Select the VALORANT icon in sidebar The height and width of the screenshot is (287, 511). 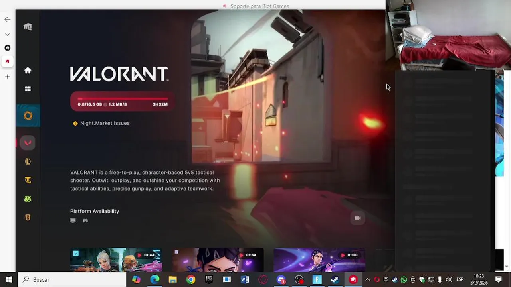tap(28, 143)
